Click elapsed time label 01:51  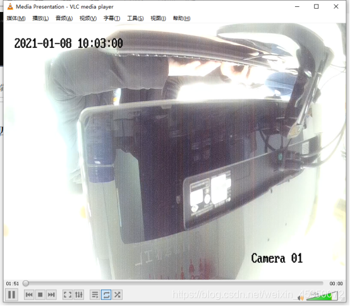[x=13, y=283]
